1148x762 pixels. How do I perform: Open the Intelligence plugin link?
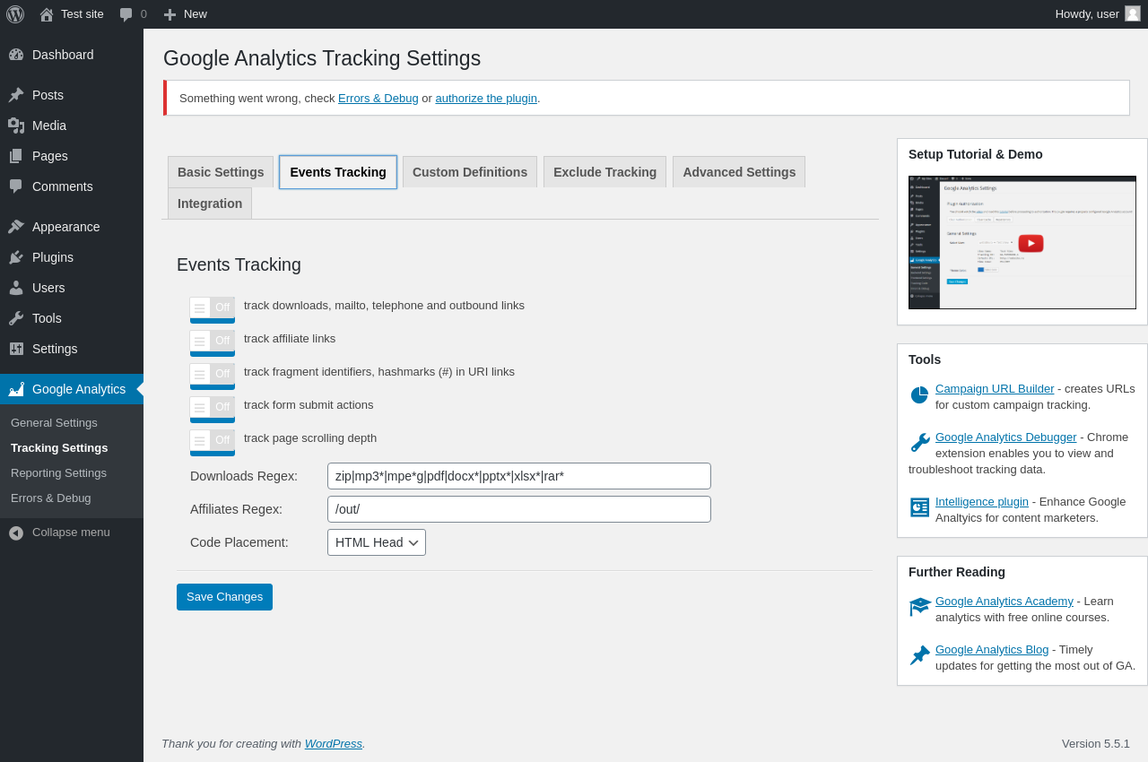coord(982,502)
